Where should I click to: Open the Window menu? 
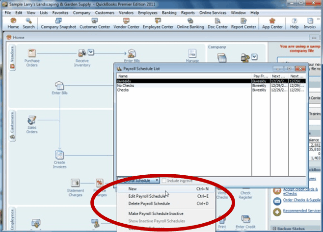(x=238, y=13)
